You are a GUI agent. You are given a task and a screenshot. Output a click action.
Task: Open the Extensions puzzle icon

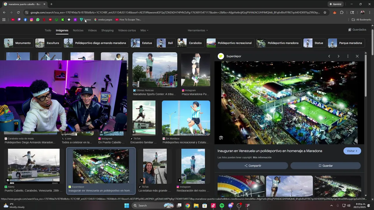click(x=342, y=13)
